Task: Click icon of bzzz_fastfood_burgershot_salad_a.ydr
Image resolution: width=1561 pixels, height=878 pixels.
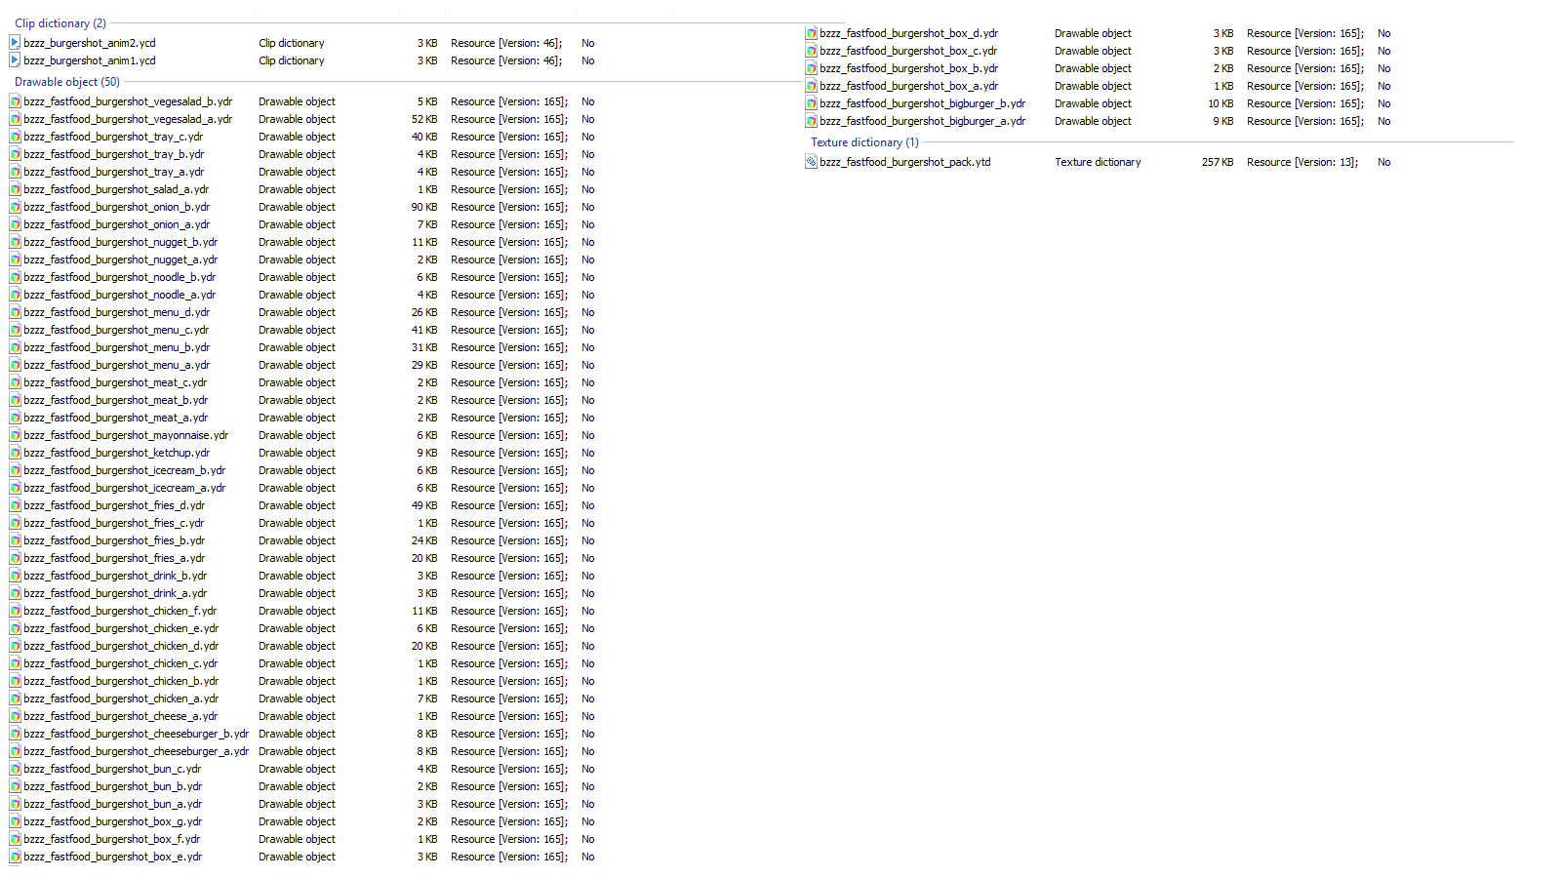Action: (x=15, y=189)
